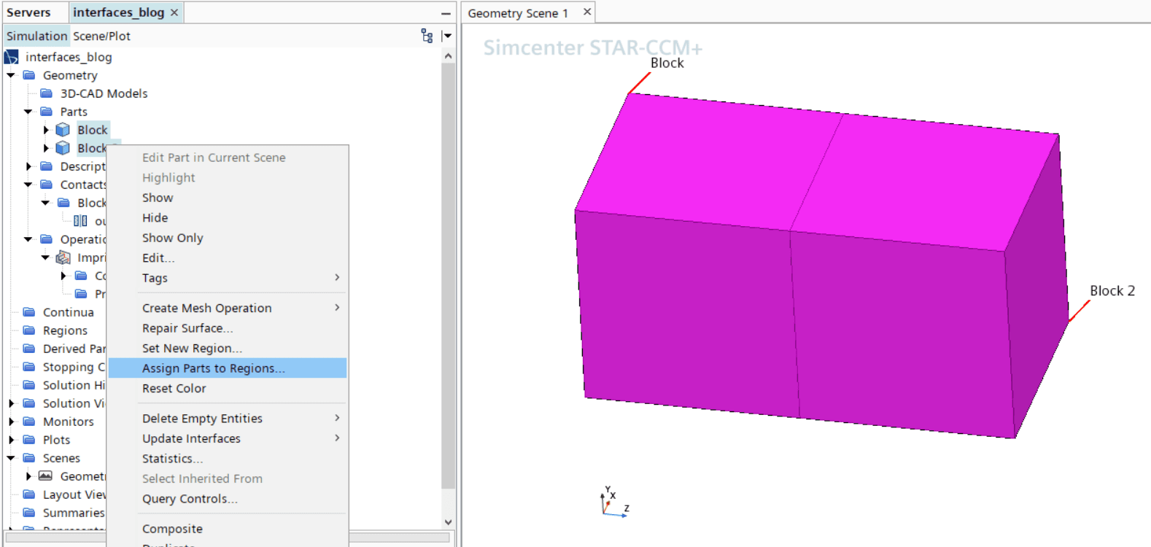Click the contact interface icon under Contacts
This screenshot has height=547, width=1151.
click(x=80, y=221)
